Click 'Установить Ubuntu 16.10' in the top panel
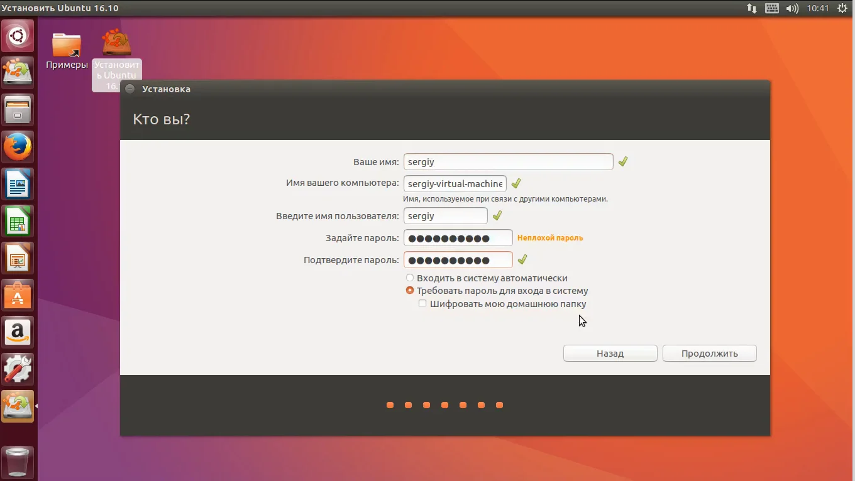The height and width of the screenshot is (481, 855). (60, 8)
